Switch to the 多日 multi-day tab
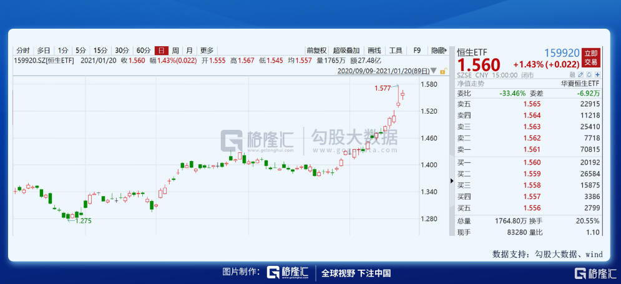The image size is (621, 284). point(44,51)
